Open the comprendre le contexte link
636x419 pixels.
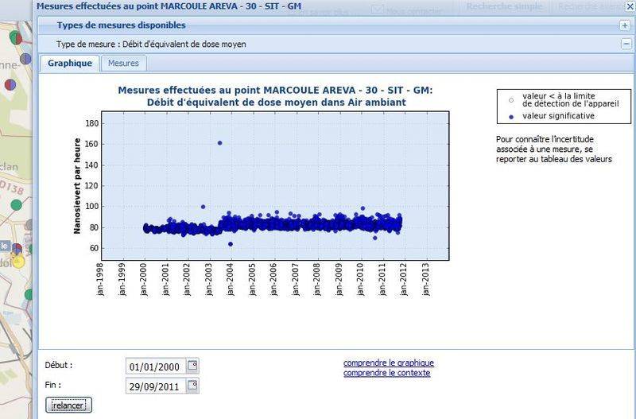point(386,373)
